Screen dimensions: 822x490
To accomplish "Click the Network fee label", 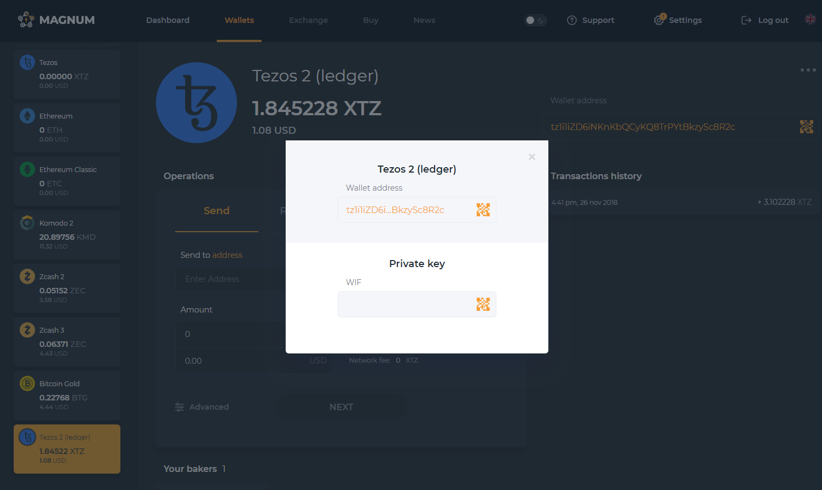I will click(x=370, y=361).
